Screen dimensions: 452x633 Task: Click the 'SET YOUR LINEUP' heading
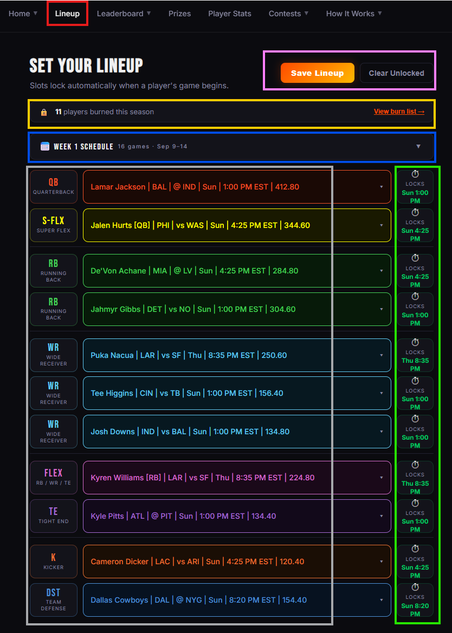click(86, 66)
